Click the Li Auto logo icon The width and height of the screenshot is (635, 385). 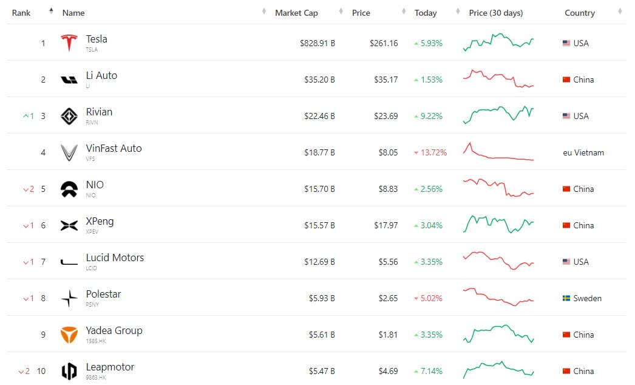[69, 80]
